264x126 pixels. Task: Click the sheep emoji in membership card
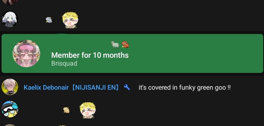coord(115,45)
